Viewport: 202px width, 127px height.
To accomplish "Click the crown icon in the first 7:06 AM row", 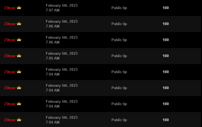I will pos(19,24).
